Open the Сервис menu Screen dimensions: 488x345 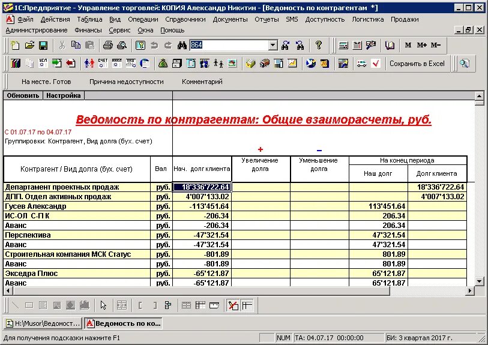(119, 30)
